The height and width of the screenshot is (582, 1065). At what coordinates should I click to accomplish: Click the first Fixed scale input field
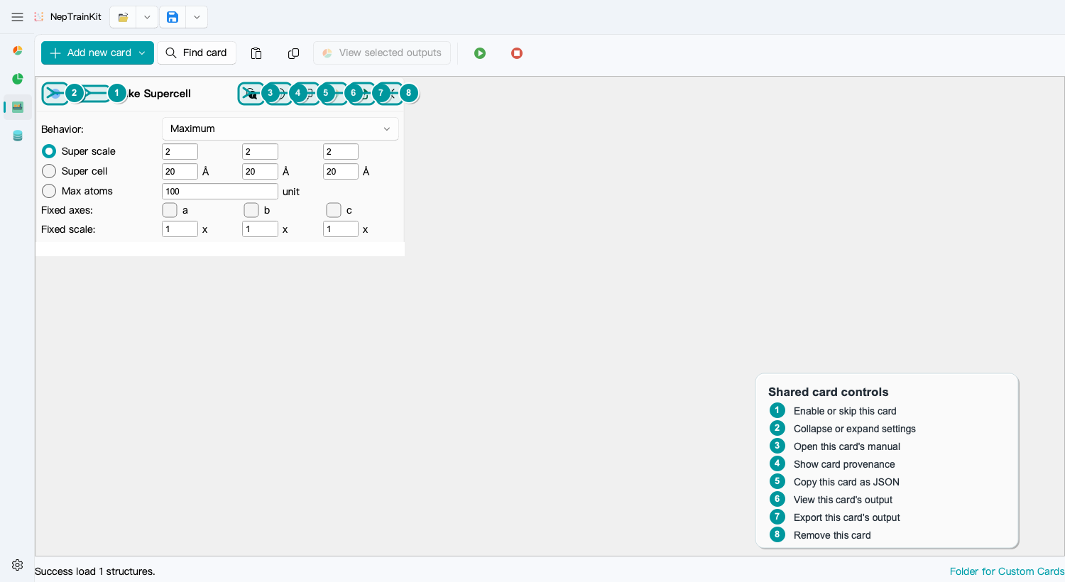[x=180, y=229]
